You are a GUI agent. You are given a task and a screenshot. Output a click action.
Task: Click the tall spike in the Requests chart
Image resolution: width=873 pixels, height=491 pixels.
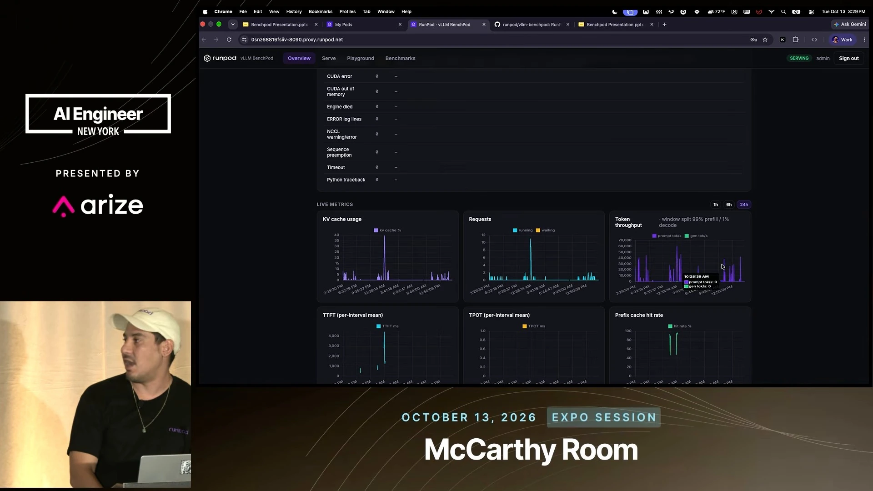(x=530, y=259)
